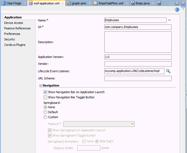The image size is (187, 153).
Task: Select the Application category
Action: click(x=13, y=17)
